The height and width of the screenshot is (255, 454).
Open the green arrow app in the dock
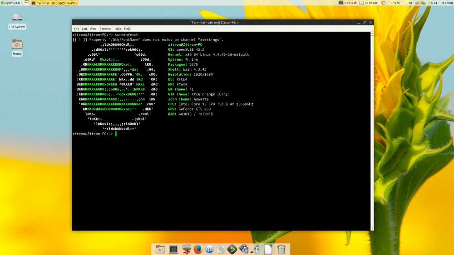232,249
